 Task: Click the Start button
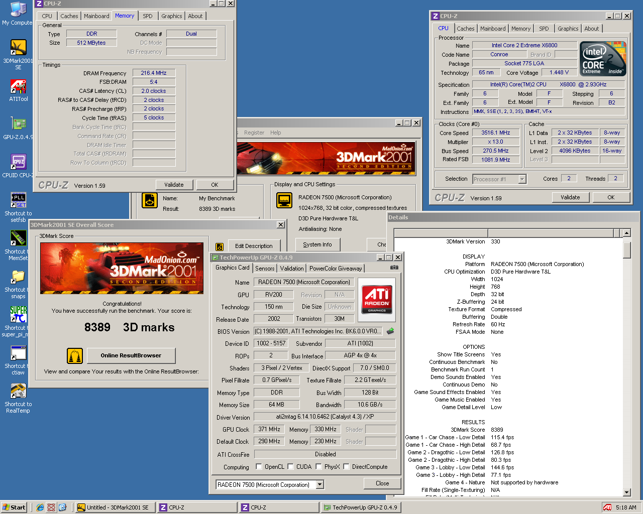tap(14, 507)
